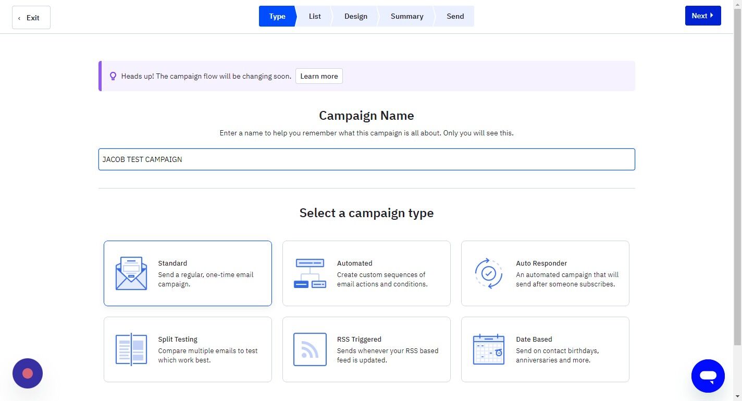Select the Standard campaign envelope icon
742x401 pixels.
click(131, 273)
